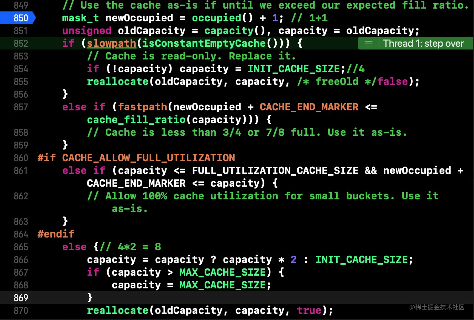Click line number 849 in the gutter
Screen dimensions: 474x320
click(21, 5)
